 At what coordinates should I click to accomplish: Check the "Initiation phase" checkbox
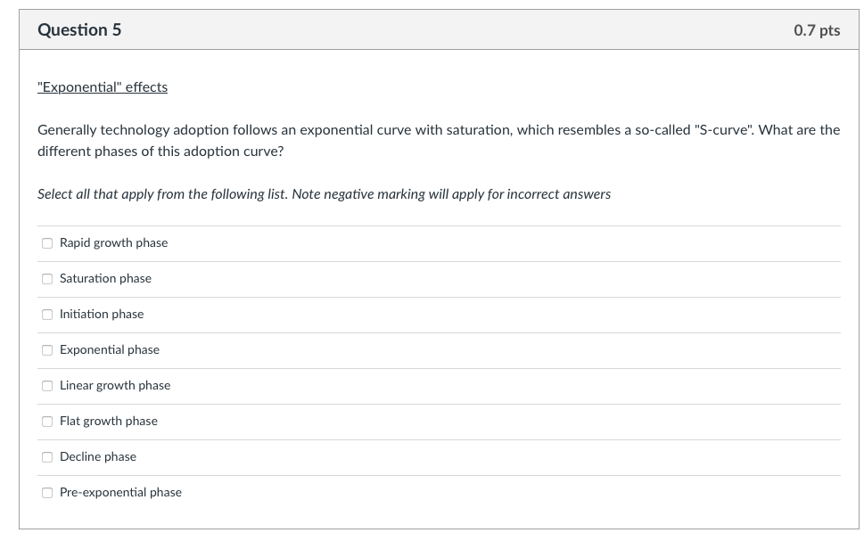click(x=46, y=315)
